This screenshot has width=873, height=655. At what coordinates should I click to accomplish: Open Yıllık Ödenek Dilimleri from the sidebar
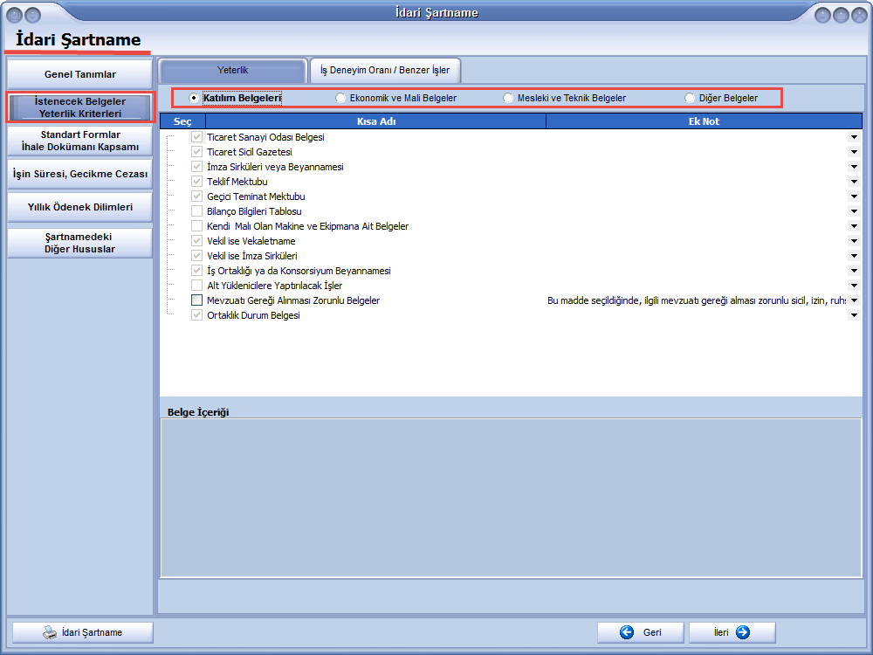(x=79, y=207)
